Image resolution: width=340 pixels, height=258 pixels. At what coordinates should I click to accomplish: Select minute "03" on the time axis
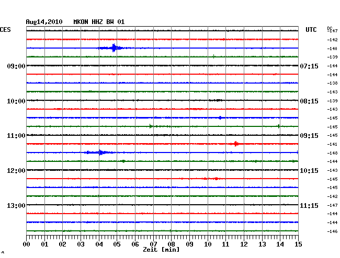(x=81, y=244)
